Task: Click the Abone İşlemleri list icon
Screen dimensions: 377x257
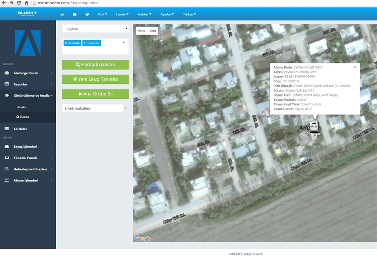Action: tap(7, 180)
